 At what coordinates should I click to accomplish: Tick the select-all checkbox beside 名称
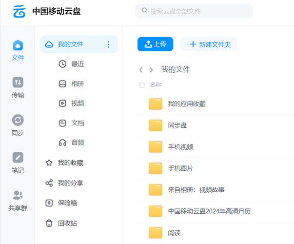tap(142, 85)
